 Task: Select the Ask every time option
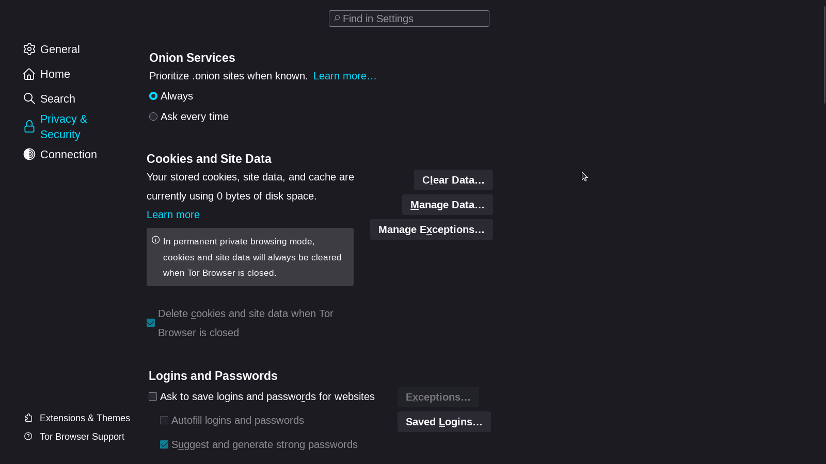point(153,117)
